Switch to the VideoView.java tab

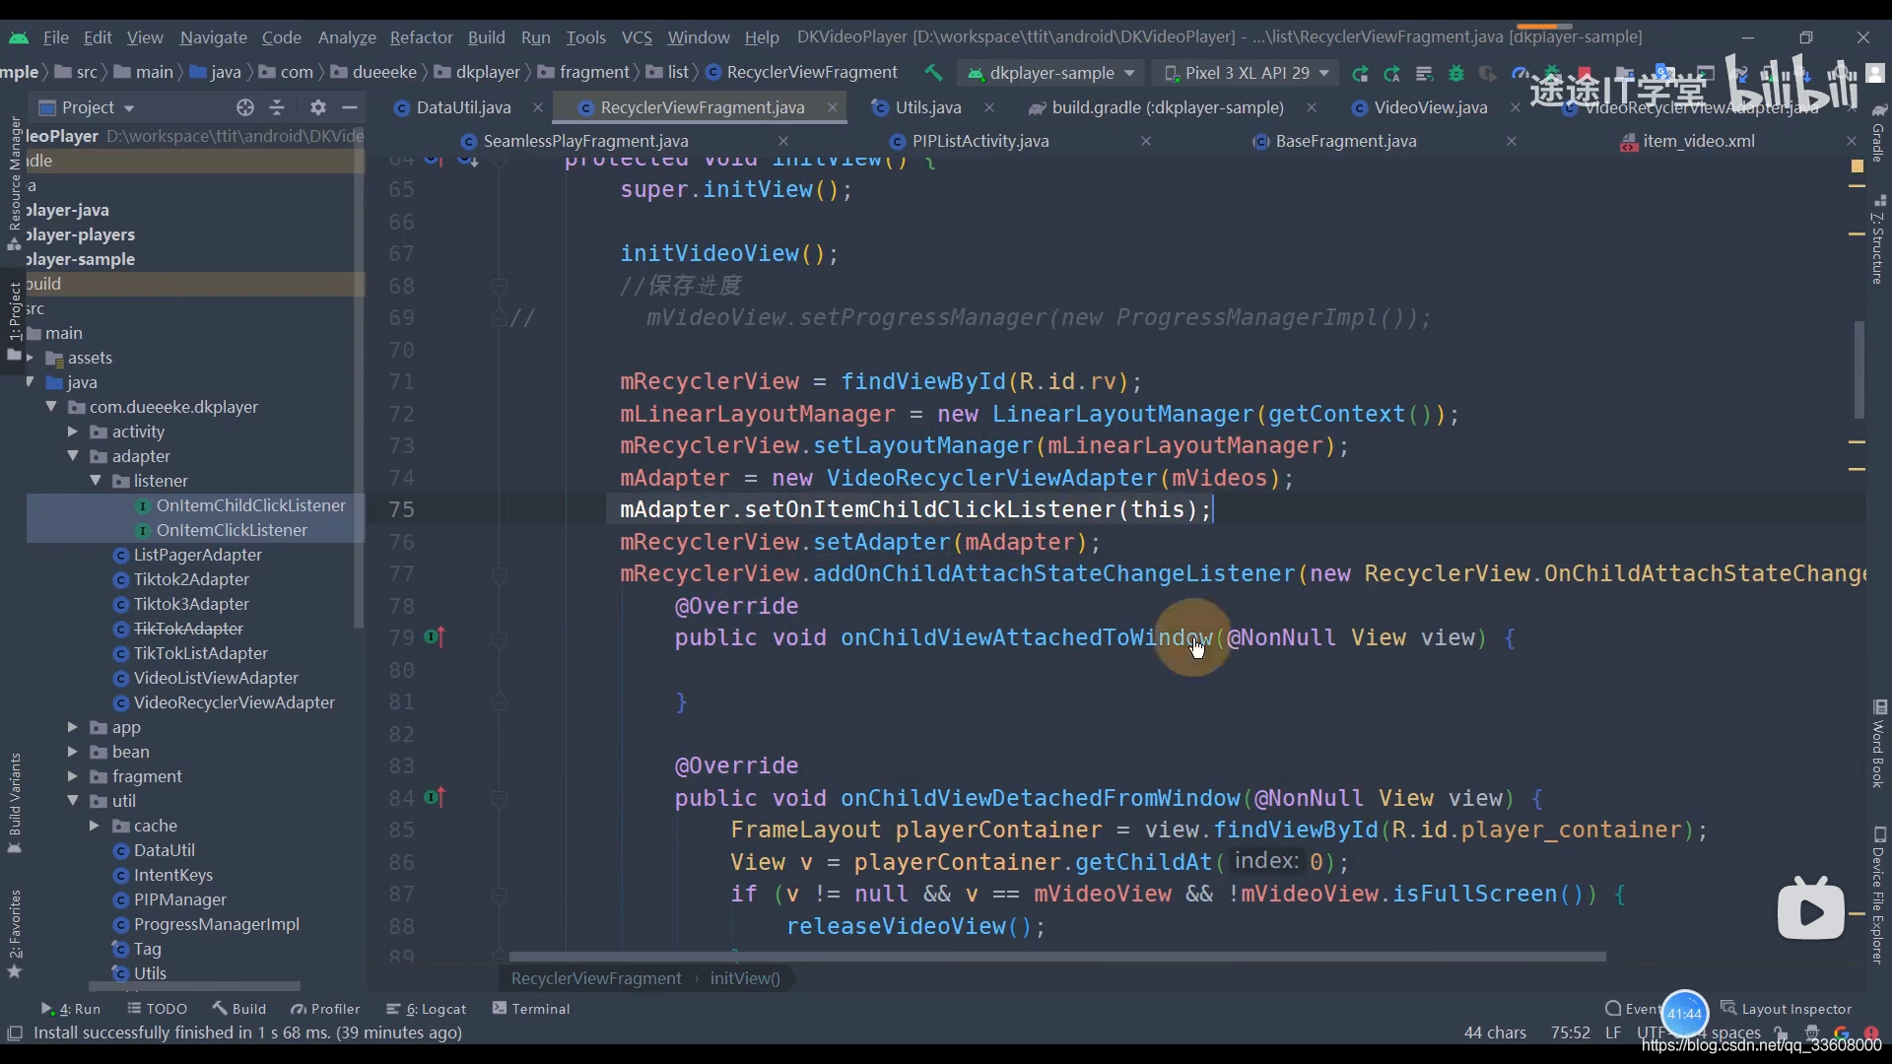(x=1430, y=107)
